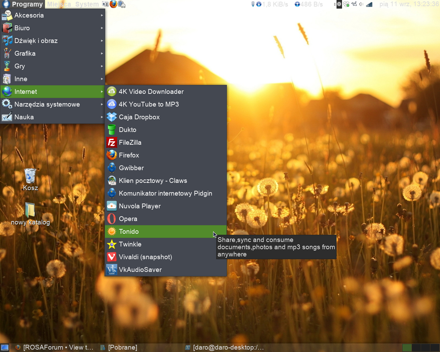
Task: Select the highlighted Tonido entry
Action: point(166,231)
